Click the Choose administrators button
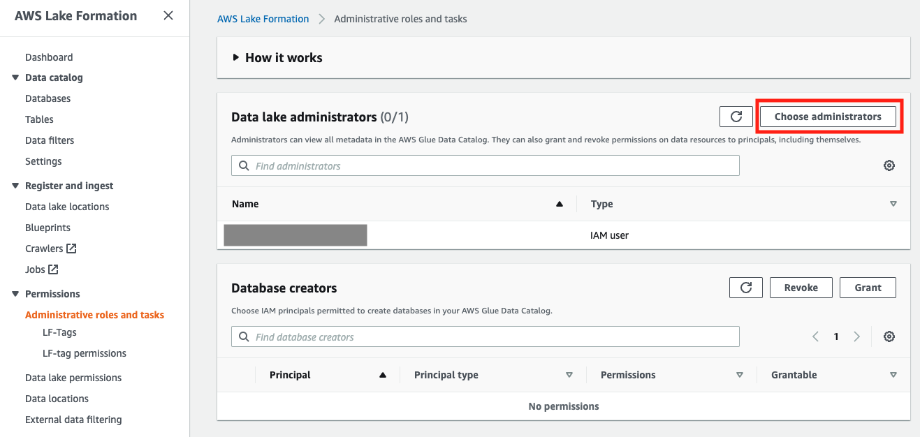Viewport: 920px width, 437px height. pyautogui.click(x=828, y=117)
